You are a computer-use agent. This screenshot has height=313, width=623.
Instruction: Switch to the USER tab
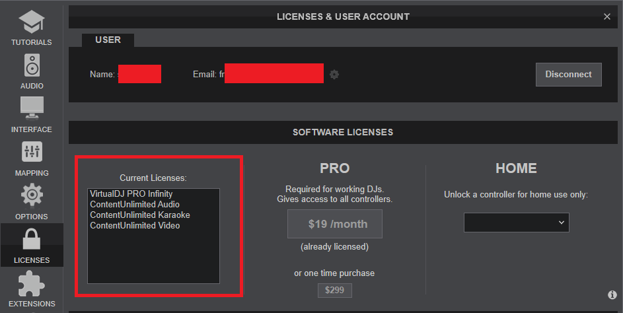click(x=108, y=40)
